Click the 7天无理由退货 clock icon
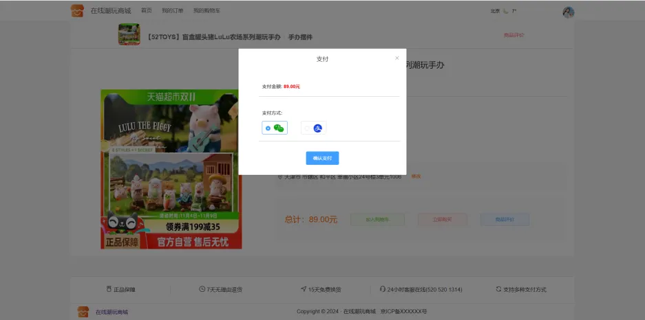The height and width of the screenshot is (320, 645). point(202,289)
